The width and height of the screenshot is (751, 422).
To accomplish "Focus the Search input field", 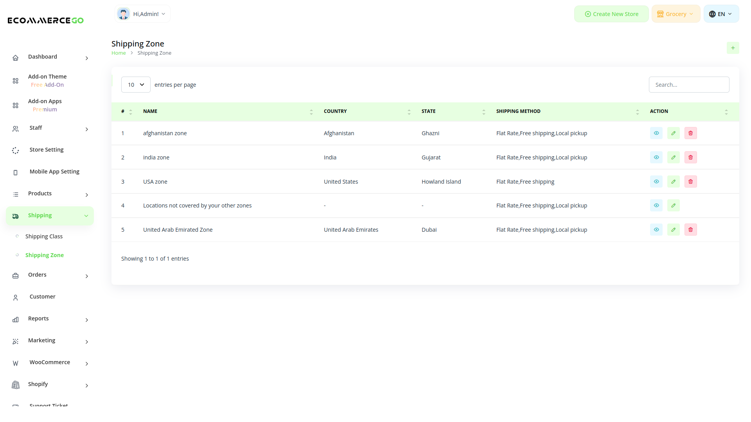I will pos(688,85).
